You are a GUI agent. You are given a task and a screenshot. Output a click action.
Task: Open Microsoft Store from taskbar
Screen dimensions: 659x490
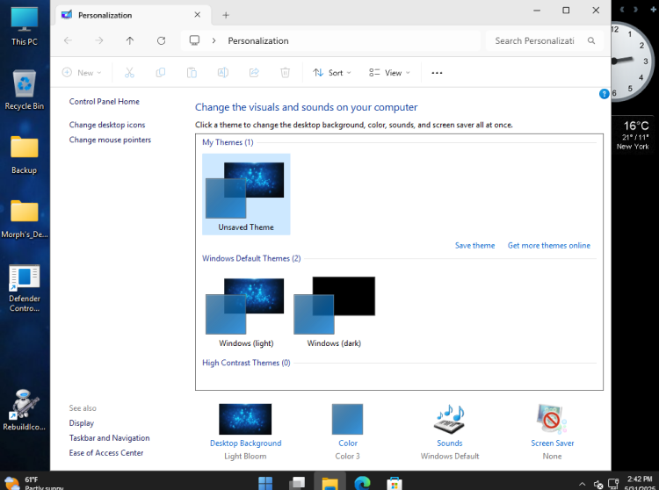[394, 483]
